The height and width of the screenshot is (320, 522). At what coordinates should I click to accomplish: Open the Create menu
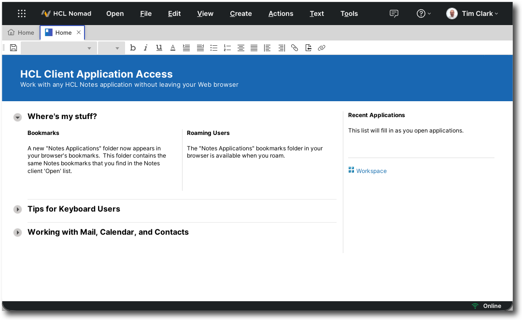(240, 13)
